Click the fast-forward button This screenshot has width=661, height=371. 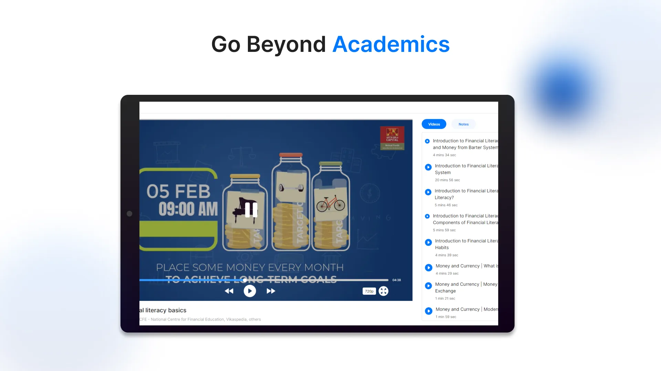pos(271,291)
